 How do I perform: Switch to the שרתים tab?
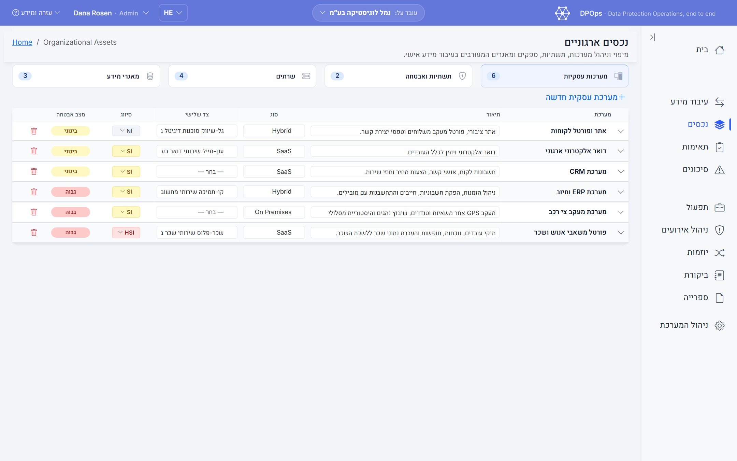[242, 76]
